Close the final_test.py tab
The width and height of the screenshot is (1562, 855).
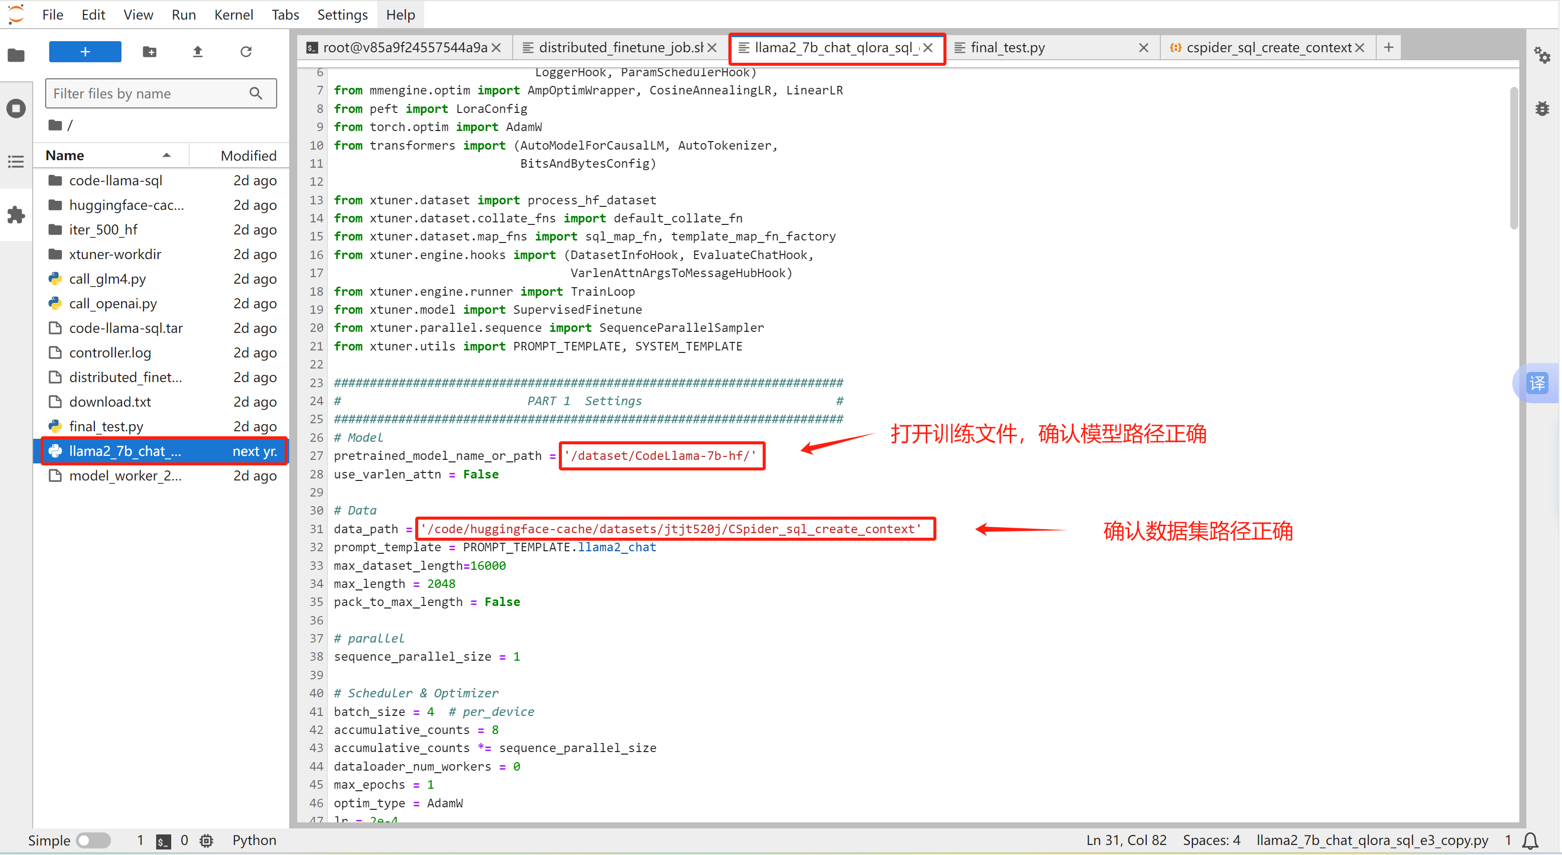(1144, 47)
